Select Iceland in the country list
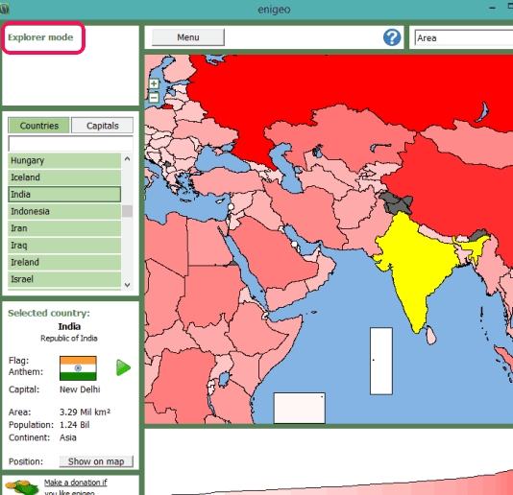 [x=64, y=177]
